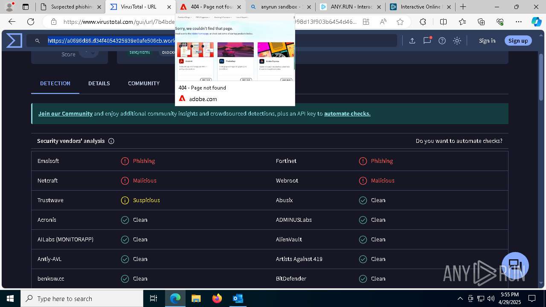Open the browser profile avatar

point(9,7)
